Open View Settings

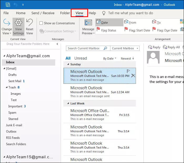(18, 27)
